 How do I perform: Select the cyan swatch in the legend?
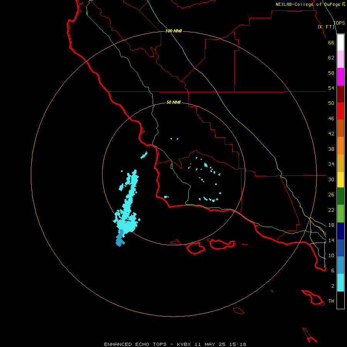[340, 283]
